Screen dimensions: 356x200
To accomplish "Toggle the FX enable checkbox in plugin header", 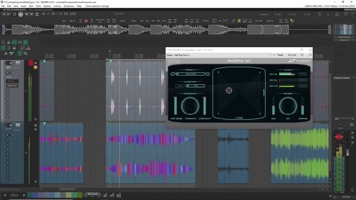I will [x=310, y=55].
